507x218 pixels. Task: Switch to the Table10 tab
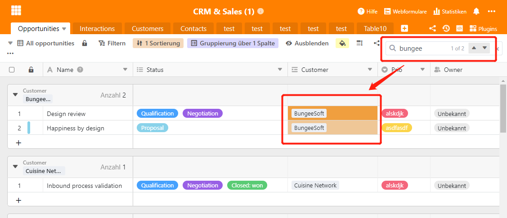pos(375,28)
